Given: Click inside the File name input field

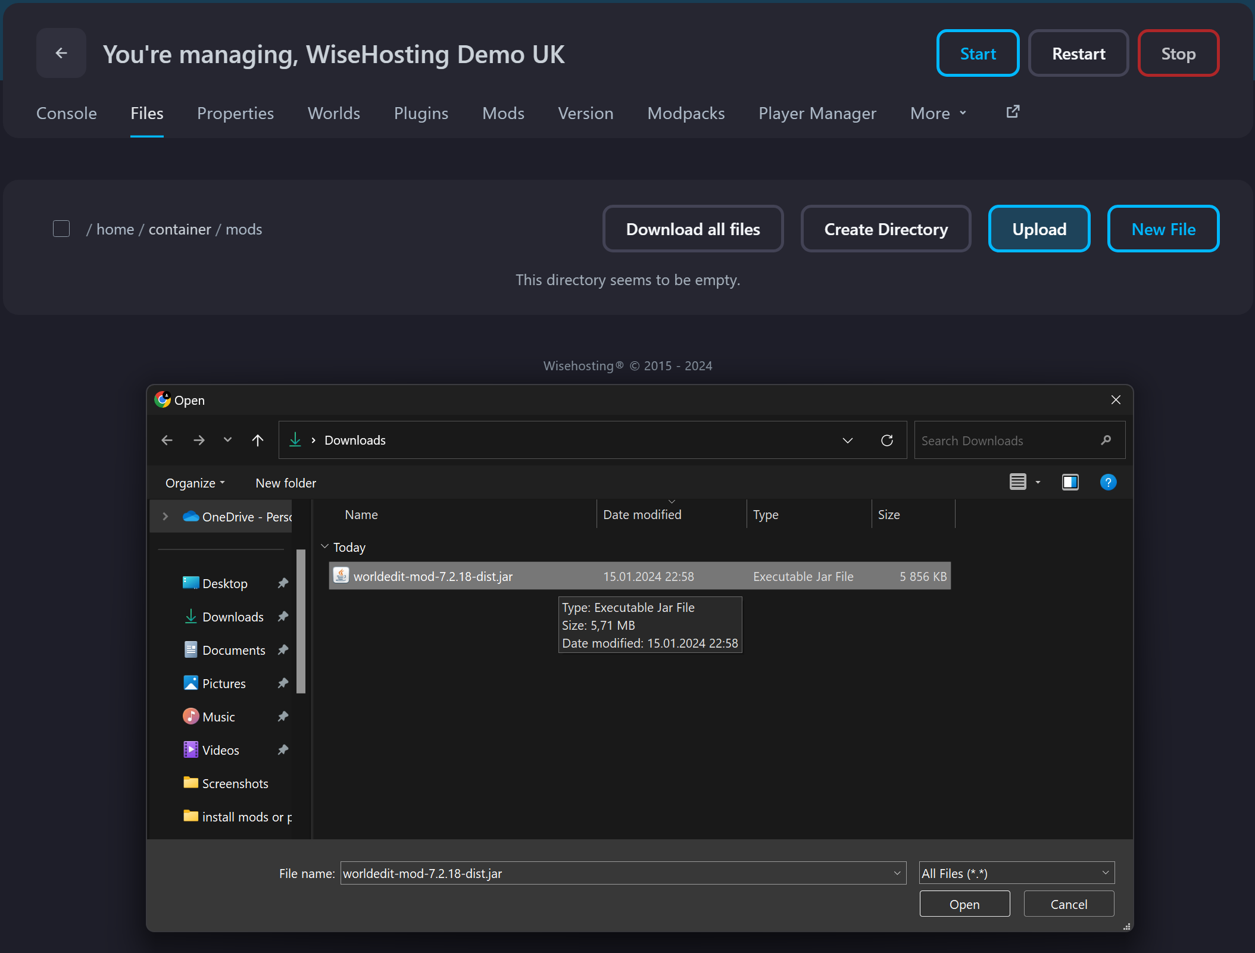Looking at the screenshot, I should [x=595, y=873].
